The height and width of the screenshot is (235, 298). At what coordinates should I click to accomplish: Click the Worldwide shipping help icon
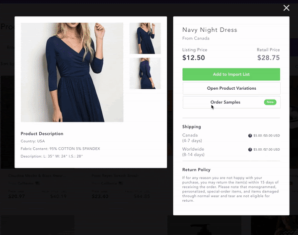pos(250,149)
